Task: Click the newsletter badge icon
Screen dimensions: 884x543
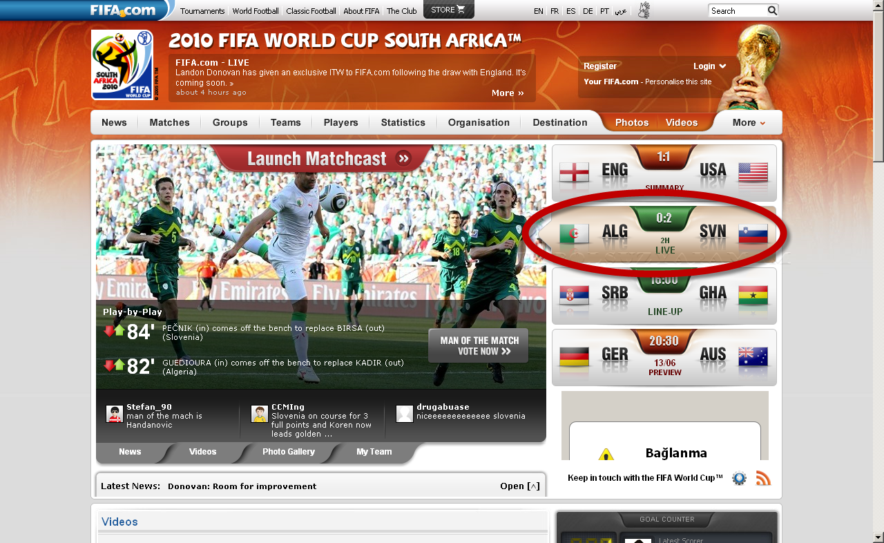Action: coord(739,478)
